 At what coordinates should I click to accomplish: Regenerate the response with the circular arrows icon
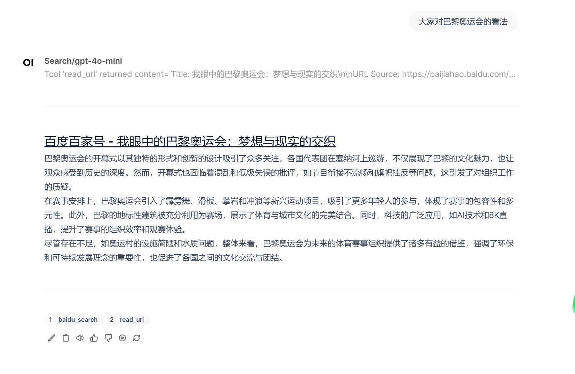point(137,338)
